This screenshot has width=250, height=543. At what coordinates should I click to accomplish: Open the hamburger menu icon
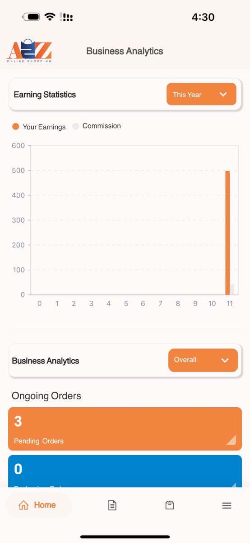tap(227, 505)
